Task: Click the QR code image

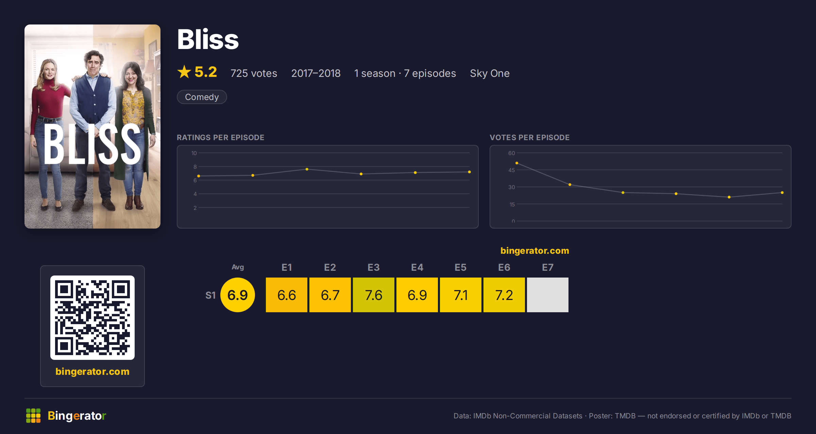Action: click(92, 318)
